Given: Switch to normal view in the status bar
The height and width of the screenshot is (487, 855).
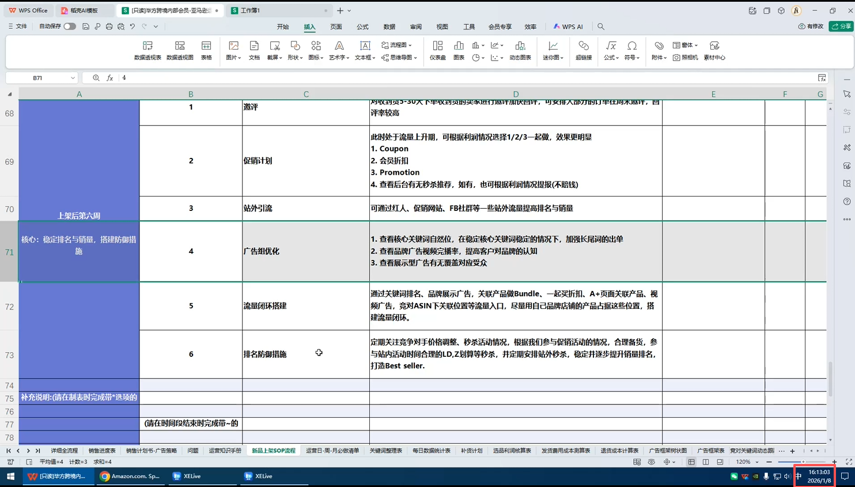Looking at the screenshot, I should [691, 462].
